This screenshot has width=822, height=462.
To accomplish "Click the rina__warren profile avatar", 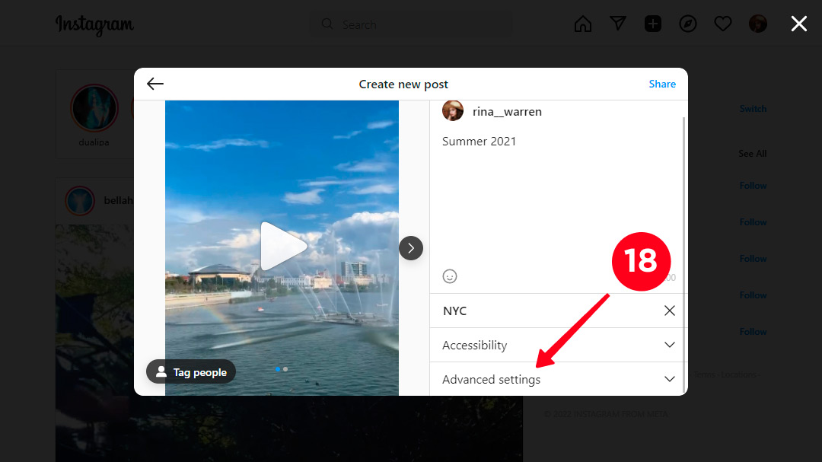I will pyautogui.click(x=452, y=110).
